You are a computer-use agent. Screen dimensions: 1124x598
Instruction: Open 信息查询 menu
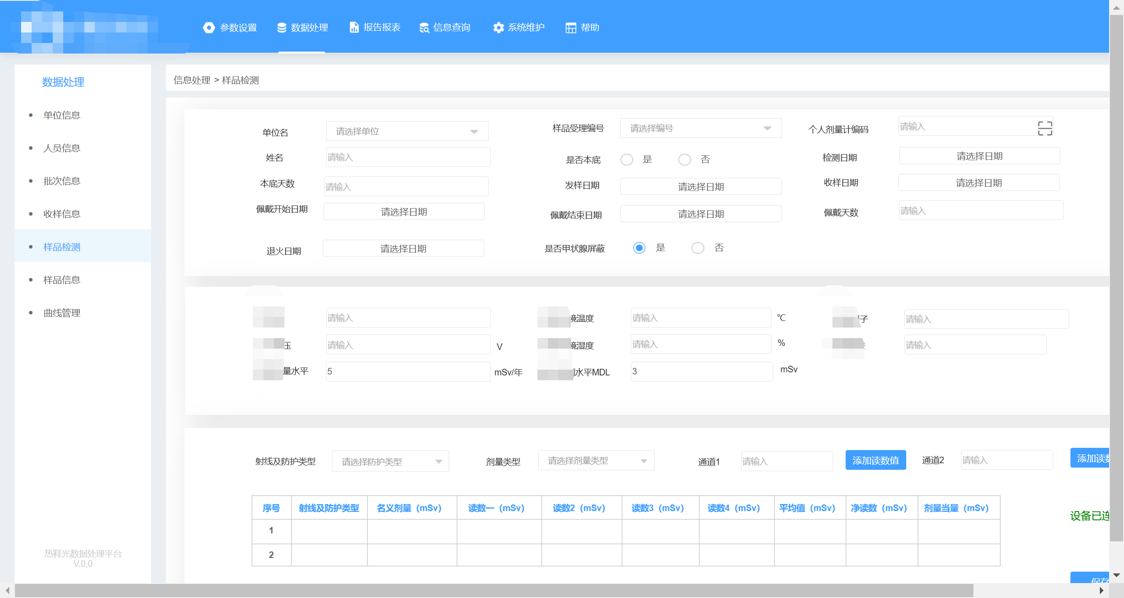point(445,28)
